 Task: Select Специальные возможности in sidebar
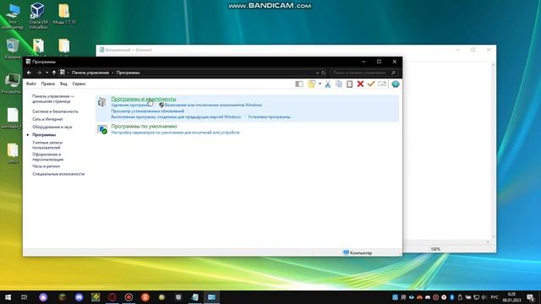click(58, 174)
